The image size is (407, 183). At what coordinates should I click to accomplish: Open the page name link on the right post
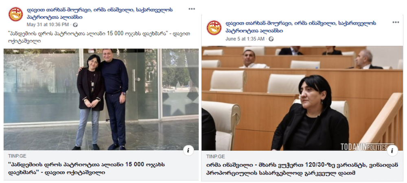[x=301, y=27]
